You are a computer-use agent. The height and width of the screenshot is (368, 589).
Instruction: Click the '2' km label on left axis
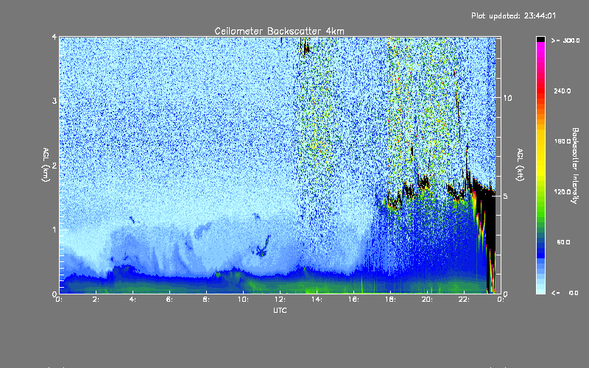54,166
